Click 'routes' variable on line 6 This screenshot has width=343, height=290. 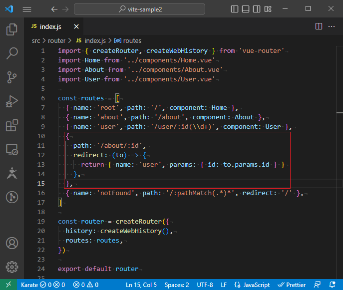coord(92,98)
